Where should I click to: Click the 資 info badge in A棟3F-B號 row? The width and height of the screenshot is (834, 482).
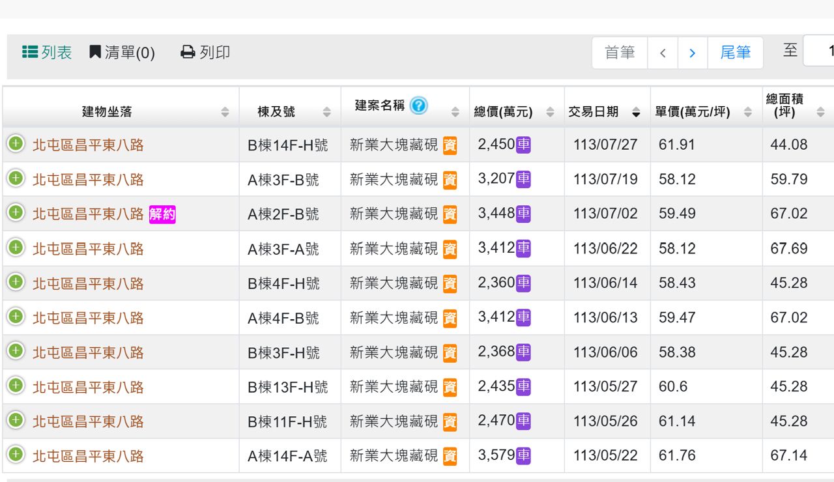[x=450, y=180]
